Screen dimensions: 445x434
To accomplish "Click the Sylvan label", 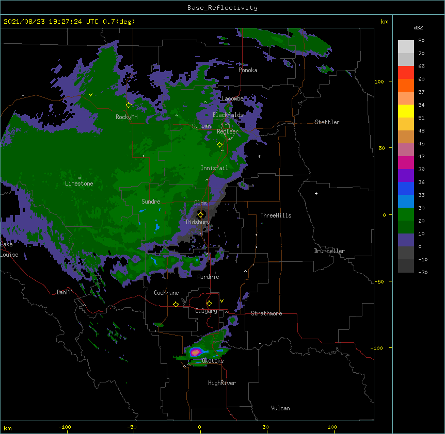I will tap(201, 126).
